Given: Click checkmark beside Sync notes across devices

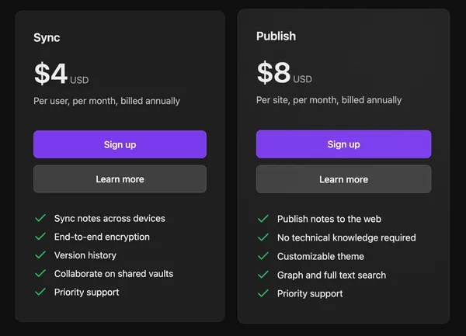Looking at the screenshot, I should point(40,219).
